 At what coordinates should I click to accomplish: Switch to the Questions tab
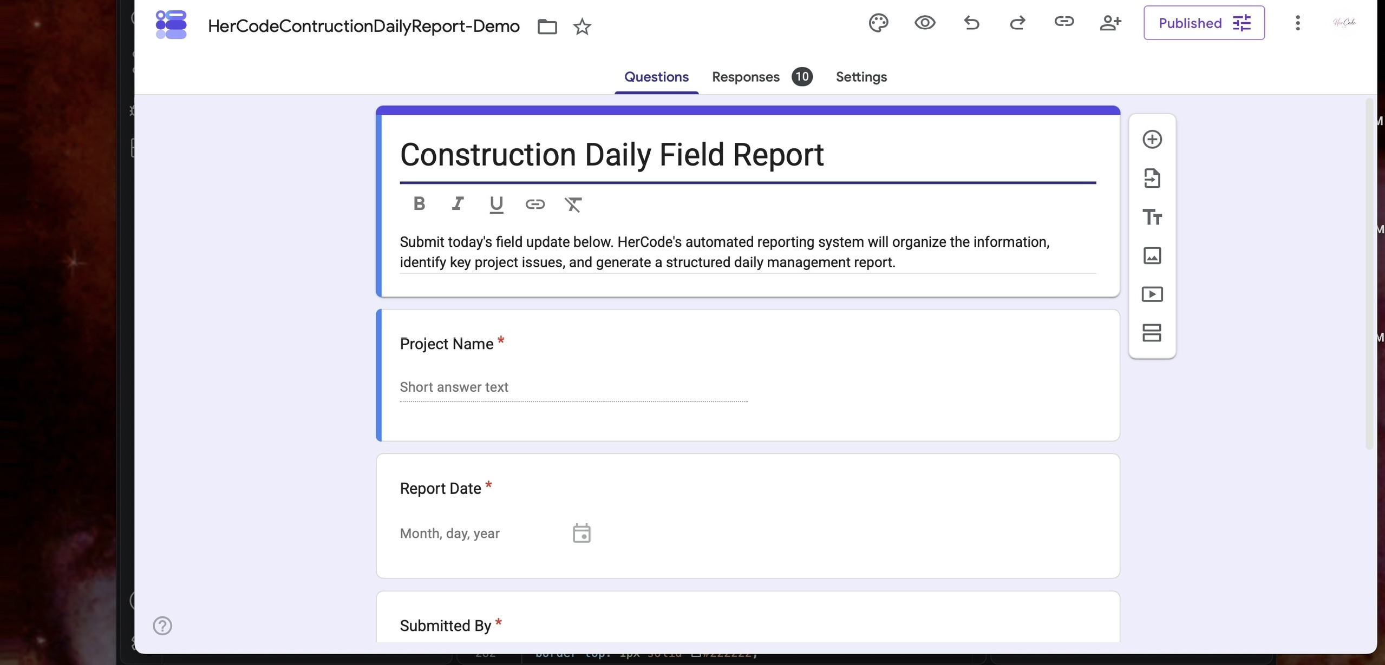[656, 77]
